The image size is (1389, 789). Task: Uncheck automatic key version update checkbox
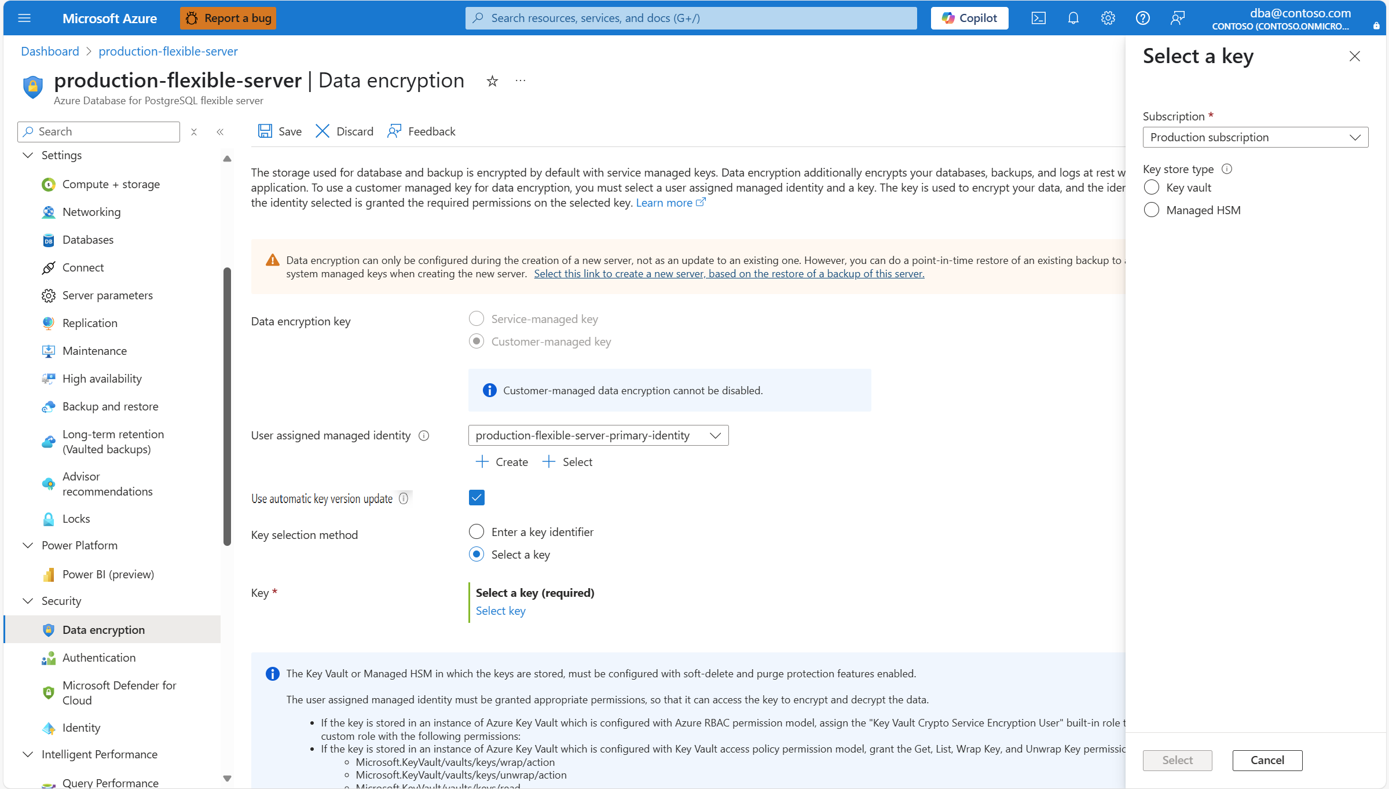[x=477, y=498]
